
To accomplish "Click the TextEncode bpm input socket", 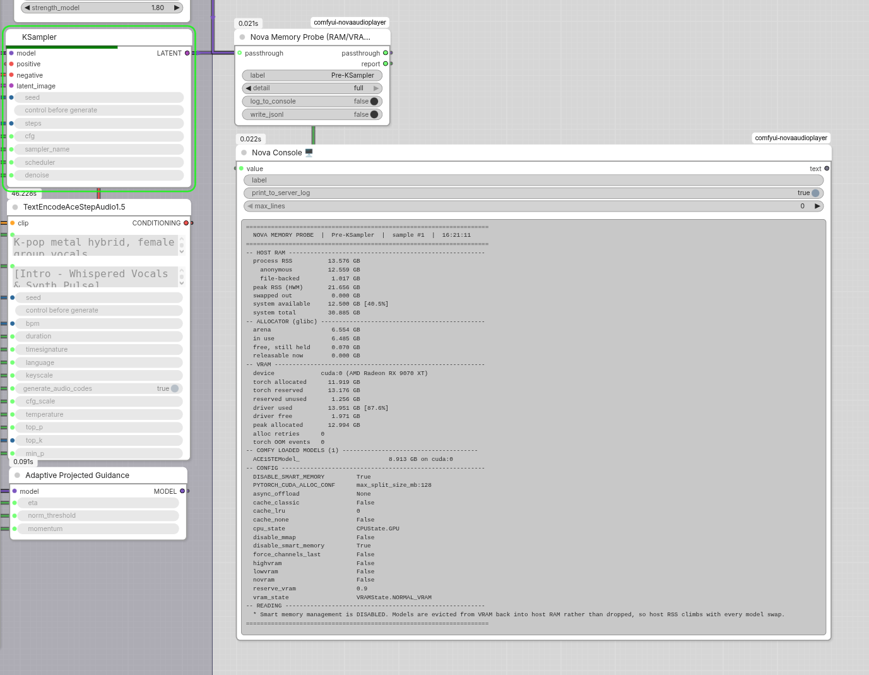I will click(12, 323).
